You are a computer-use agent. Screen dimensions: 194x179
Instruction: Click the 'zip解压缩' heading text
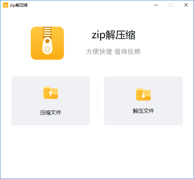pyautogui.click(x=113, y=35)
